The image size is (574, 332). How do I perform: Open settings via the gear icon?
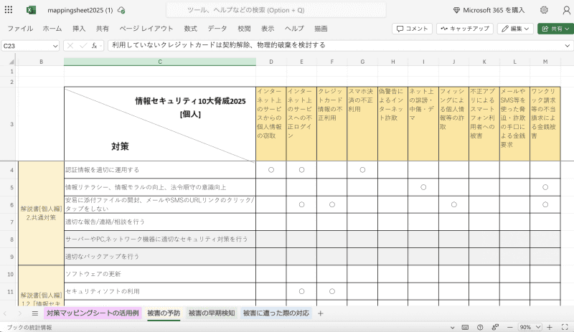[544, 10]
